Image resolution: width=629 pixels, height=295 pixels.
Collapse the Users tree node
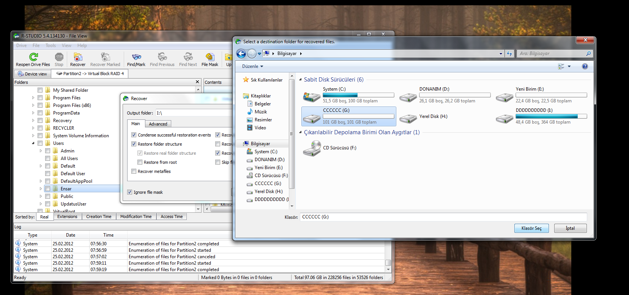[x=33, y=143]
